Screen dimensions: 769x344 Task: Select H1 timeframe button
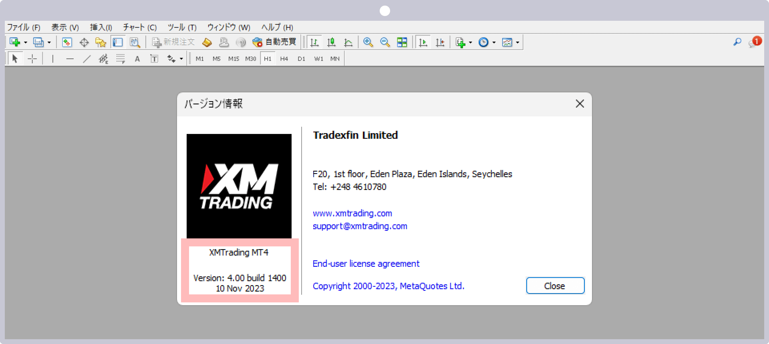(x=268, y=59)
